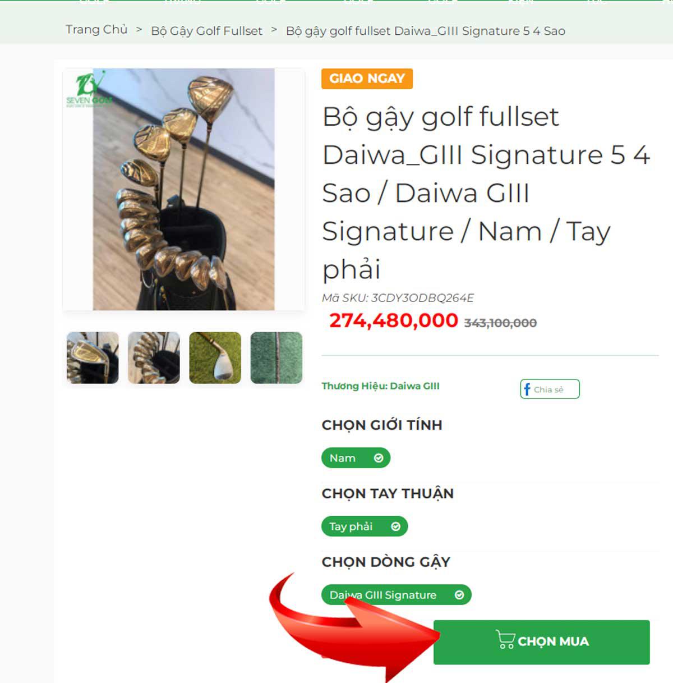View the fourth green thumbnail
This screenshot has height=683, width=673.
click(276, 357)
